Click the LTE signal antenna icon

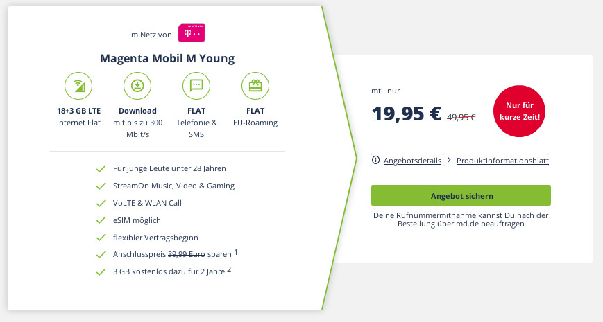point(78,86)
